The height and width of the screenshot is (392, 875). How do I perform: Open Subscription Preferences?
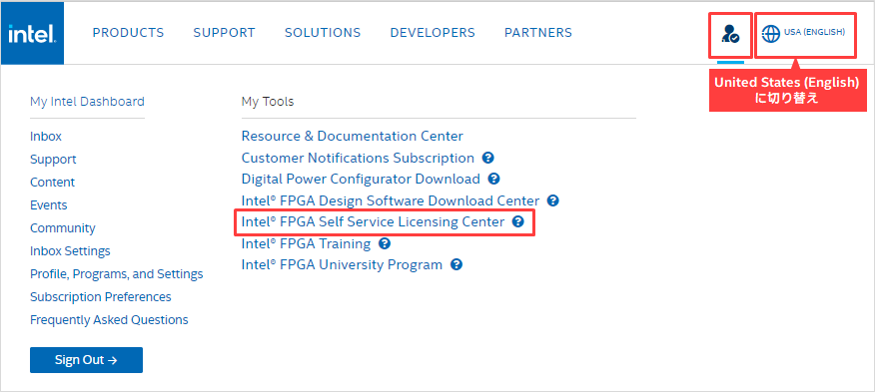(101, 297)
